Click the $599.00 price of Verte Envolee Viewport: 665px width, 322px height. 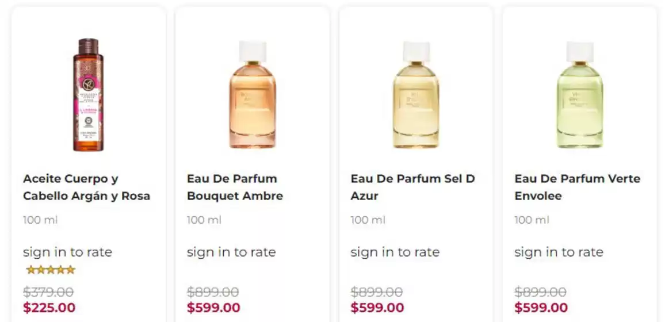click(x=541, y=308)
